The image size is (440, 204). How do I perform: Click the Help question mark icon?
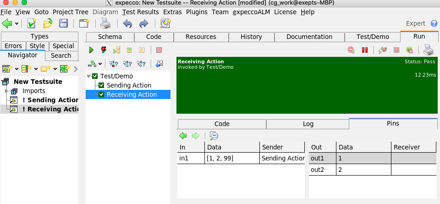pos(434,24)
